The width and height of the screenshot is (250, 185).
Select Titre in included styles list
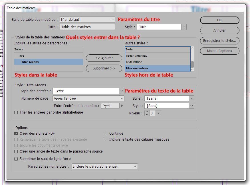[x=49, y=56]
